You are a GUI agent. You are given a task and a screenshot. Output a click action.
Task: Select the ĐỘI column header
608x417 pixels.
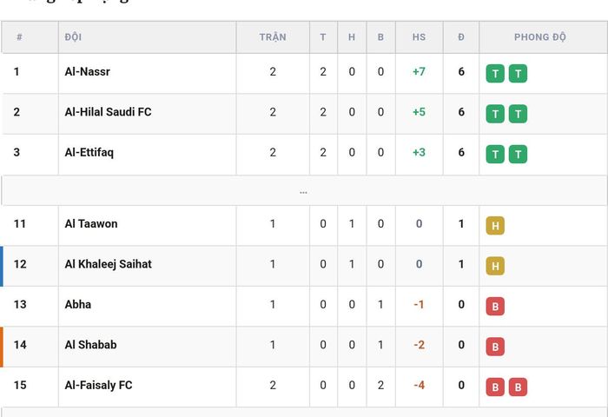click(73, 37)
